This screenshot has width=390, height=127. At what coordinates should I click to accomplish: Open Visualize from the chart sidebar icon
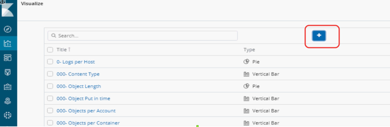pyautogui.click(x=8, y=43)
